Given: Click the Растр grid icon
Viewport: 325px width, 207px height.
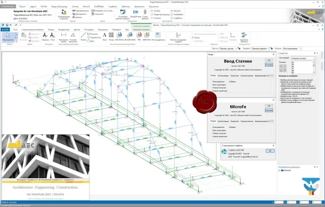Looking at the screenshot, I should point(111,35).
